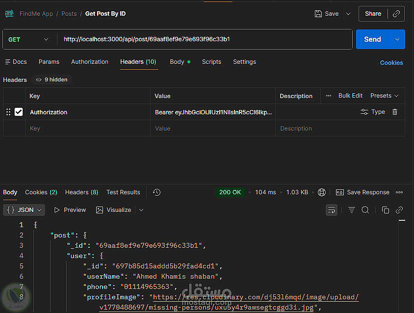This screenshot has width=414, height=313.
Task: Open the Presets dropdown
Action: point(385,96)
